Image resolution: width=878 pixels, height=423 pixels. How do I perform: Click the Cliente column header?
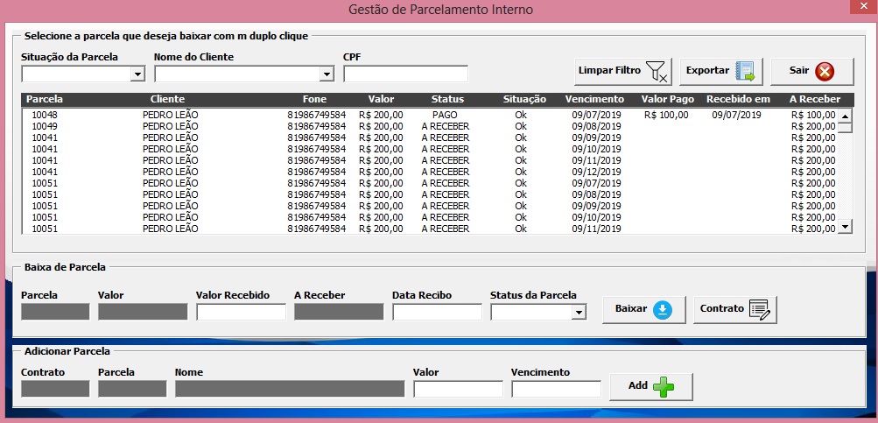tap(167, 99)
